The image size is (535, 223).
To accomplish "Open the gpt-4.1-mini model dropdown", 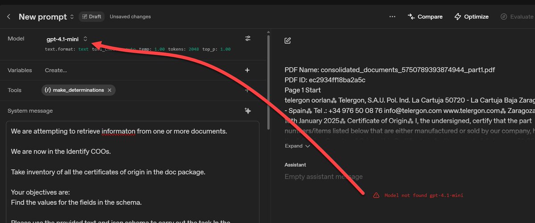I will [x=67, y=39].
